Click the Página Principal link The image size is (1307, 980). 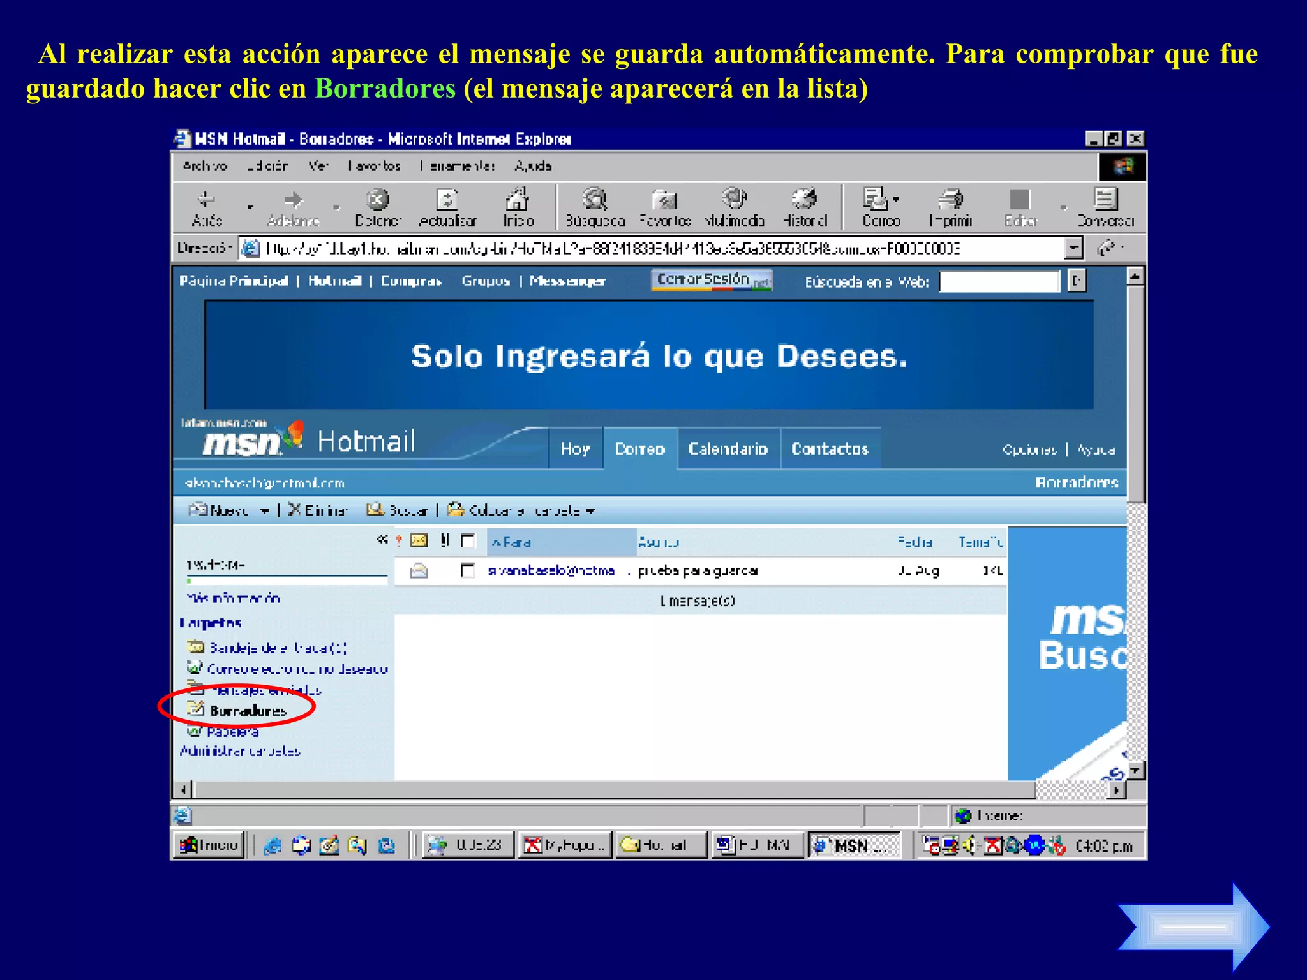pos(234,281)
